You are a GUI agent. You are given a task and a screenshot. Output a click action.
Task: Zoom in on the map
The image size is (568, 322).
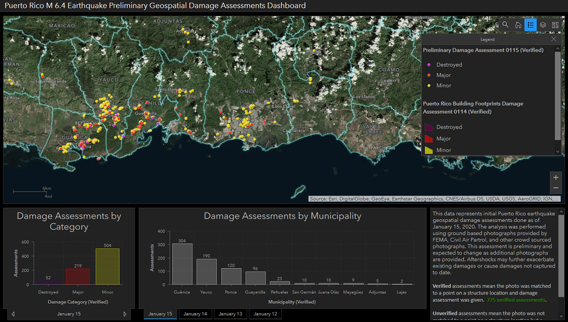tap(556, 177)
